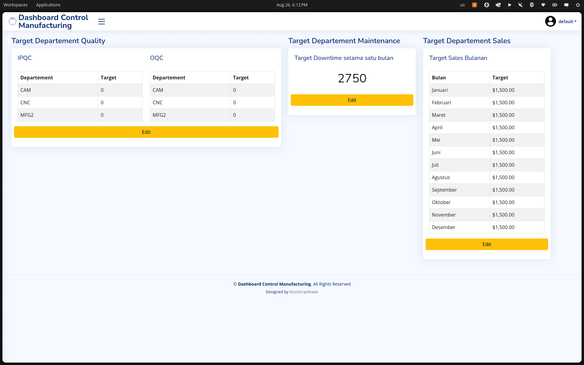Click the date and time clock
This screenshot has height=365, width=584.
(292, 5)
